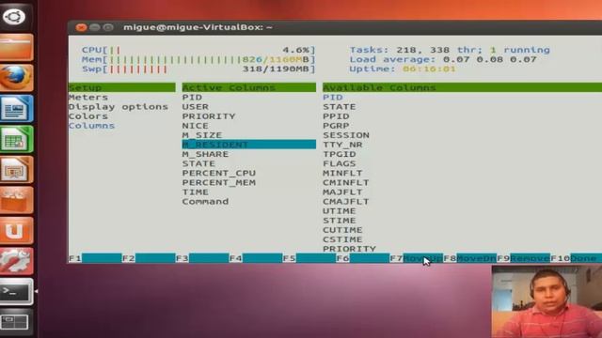
Task: Select CSTIME in Available Columns
Action: coord(342,239)
